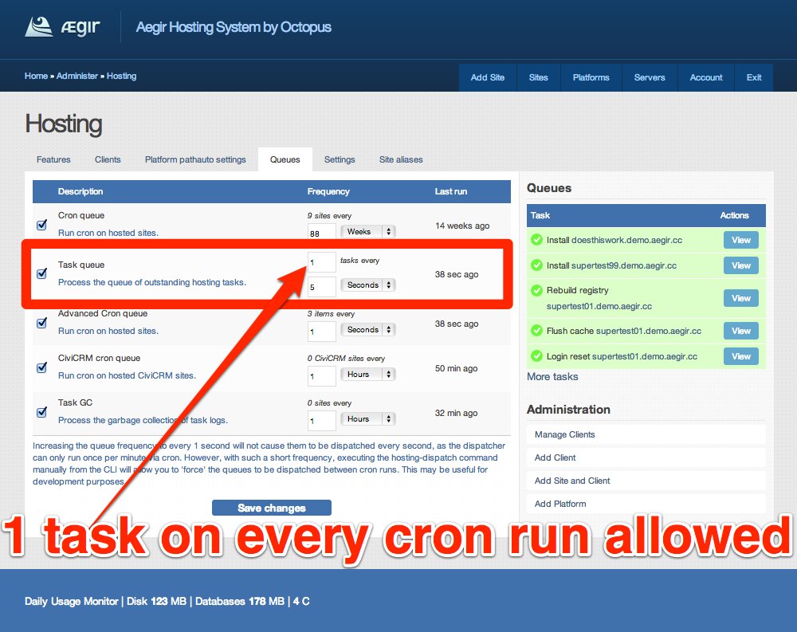This screenshot has width=797, height=632.
Task: Switch to the Features tab
Action: [53, 159]
